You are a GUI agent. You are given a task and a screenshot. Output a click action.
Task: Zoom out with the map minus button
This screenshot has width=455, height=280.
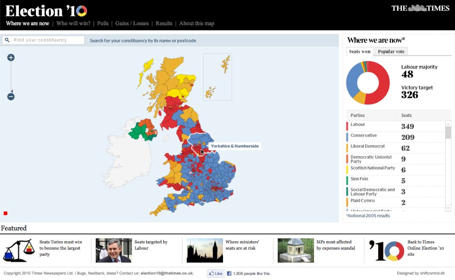(11, 96)
